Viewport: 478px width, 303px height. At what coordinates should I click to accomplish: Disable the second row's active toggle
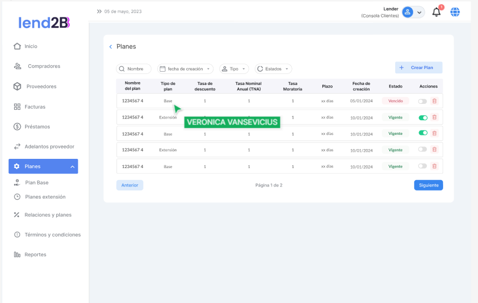tap(422, 117)
